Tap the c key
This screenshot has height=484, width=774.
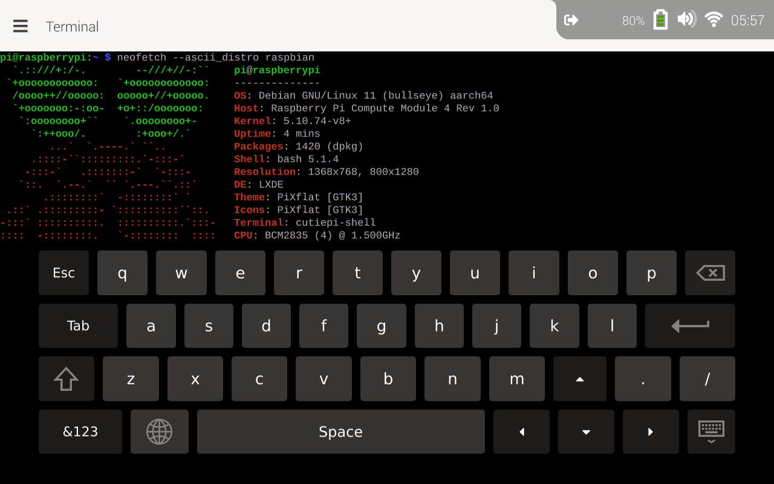[259, 379]
